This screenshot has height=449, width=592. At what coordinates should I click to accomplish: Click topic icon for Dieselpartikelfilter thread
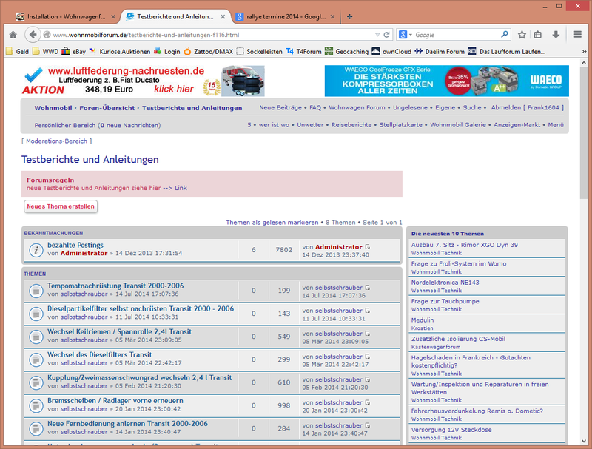36,314
